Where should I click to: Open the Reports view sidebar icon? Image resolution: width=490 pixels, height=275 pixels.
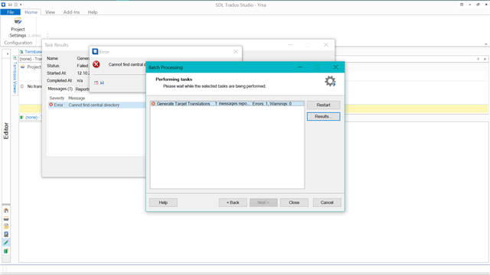(x=6, y=235)
